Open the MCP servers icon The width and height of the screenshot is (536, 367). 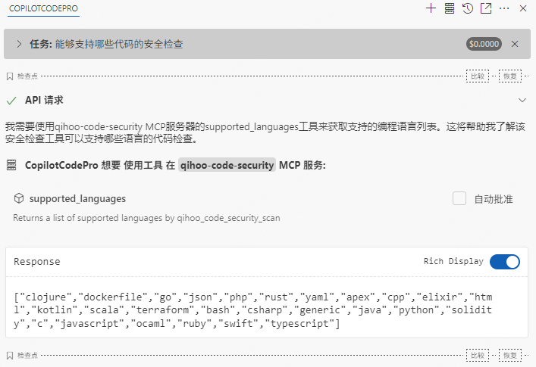(449, 8)
